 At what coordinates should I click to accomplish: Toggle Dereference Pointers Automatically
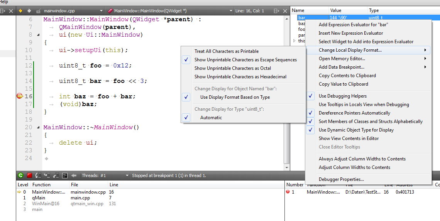(354, 113)
